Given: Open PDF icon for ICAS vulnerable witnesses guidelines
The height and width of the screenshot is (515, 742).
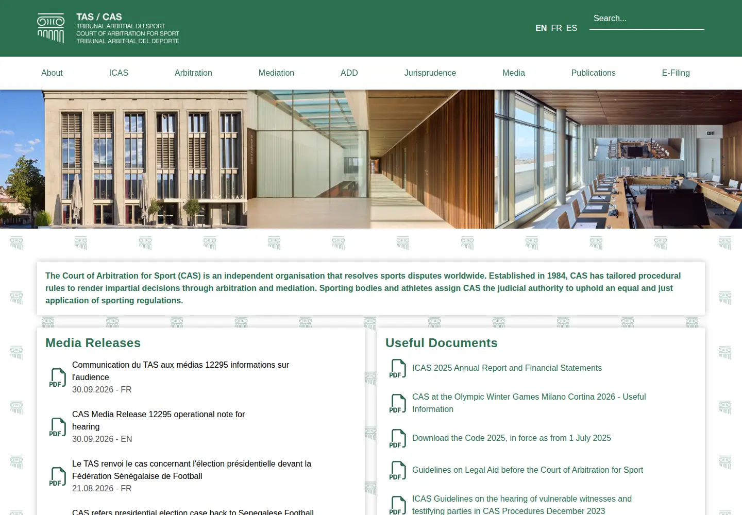Looking at the screenshot, I should pos(398,505).
